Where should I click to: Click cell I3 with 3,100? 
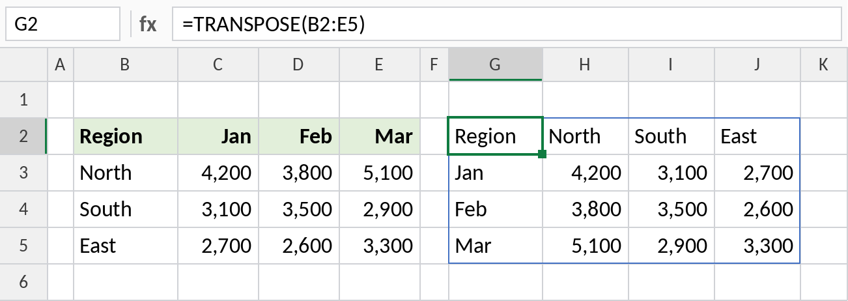[671, 173]
